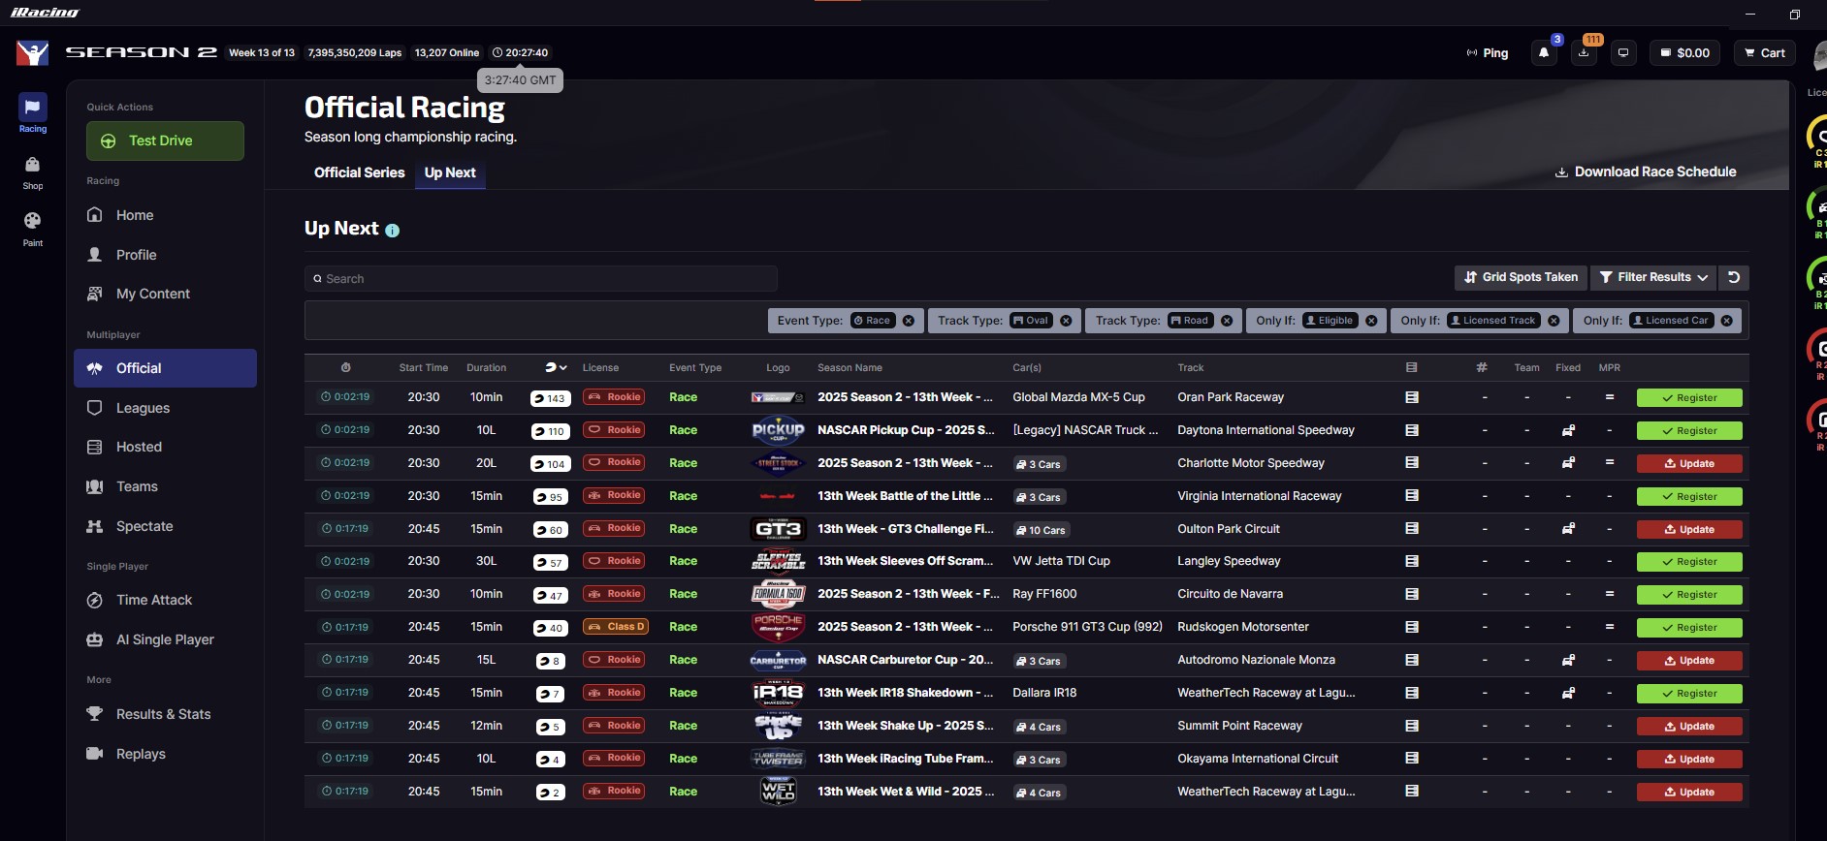Remove the Track Type Oval filter

click(x=1066, y=321)
